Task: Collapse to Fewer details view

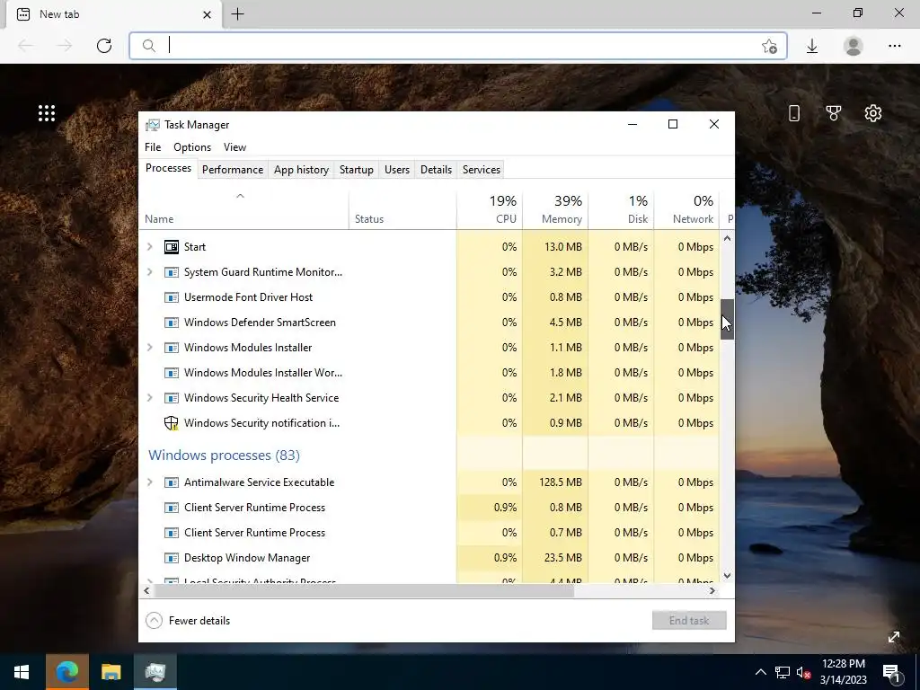Action: (x=188, y=621)
